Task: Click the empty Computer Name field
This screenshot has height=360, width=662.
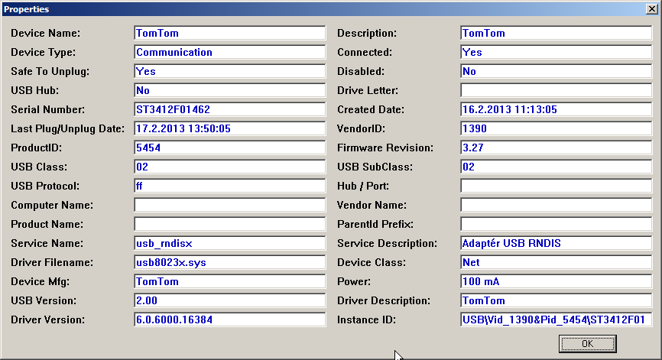Action: (230, 206)
